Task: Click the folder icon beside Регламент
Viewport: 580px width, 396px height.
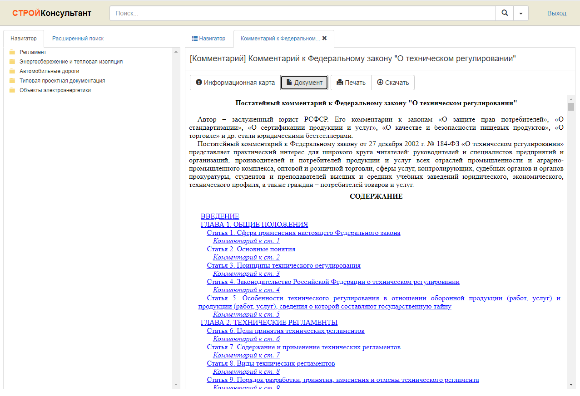Action: [x=12, y=52]
